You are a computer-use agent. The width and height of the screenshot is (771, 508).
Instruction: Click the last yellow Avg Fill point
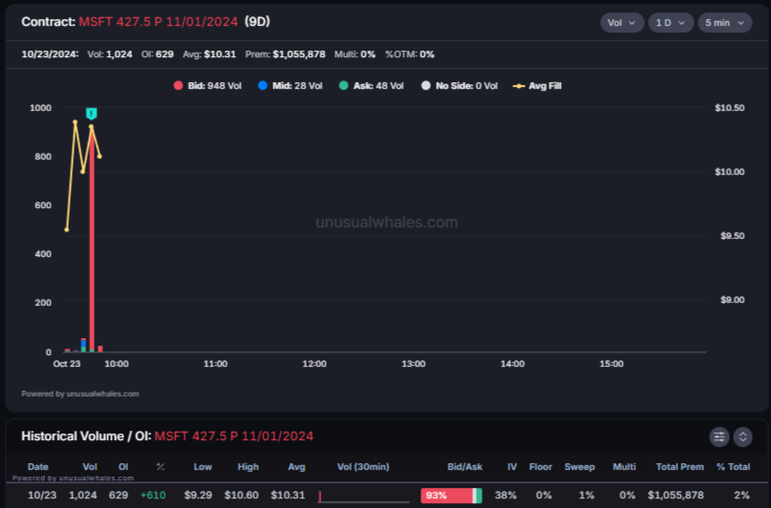(99, 157)
